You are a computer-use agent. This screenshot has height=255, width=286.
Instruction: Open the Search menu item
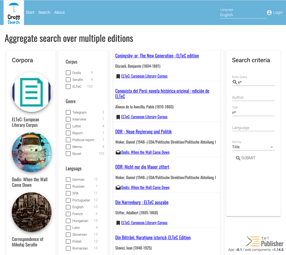(44, 13)
